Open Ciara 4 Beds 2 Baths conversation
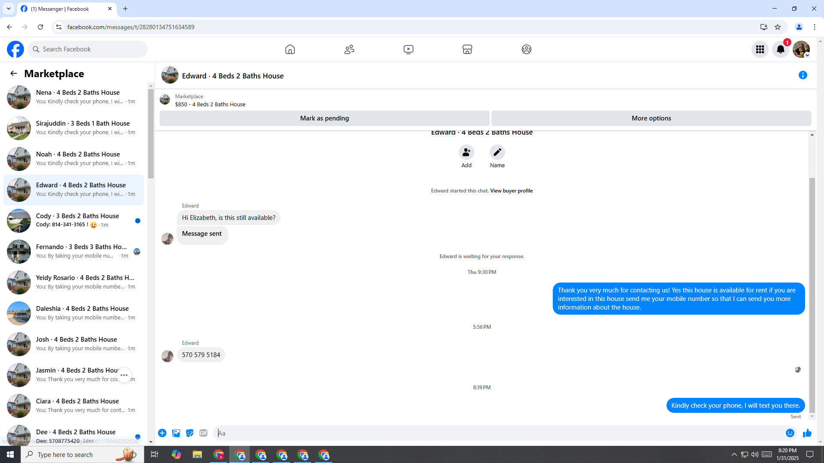 click(74, 406)
